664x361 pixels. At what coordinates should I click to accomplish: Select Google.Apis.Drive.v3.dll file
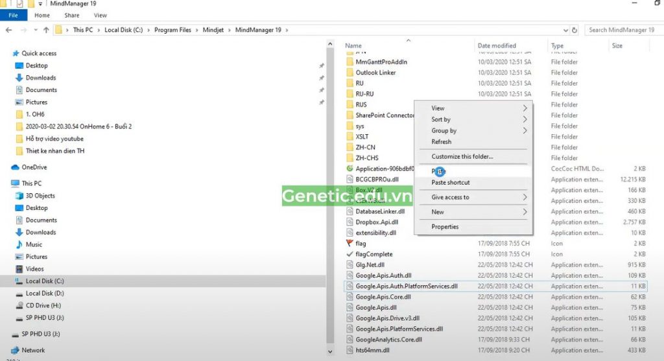pos(388,318)
